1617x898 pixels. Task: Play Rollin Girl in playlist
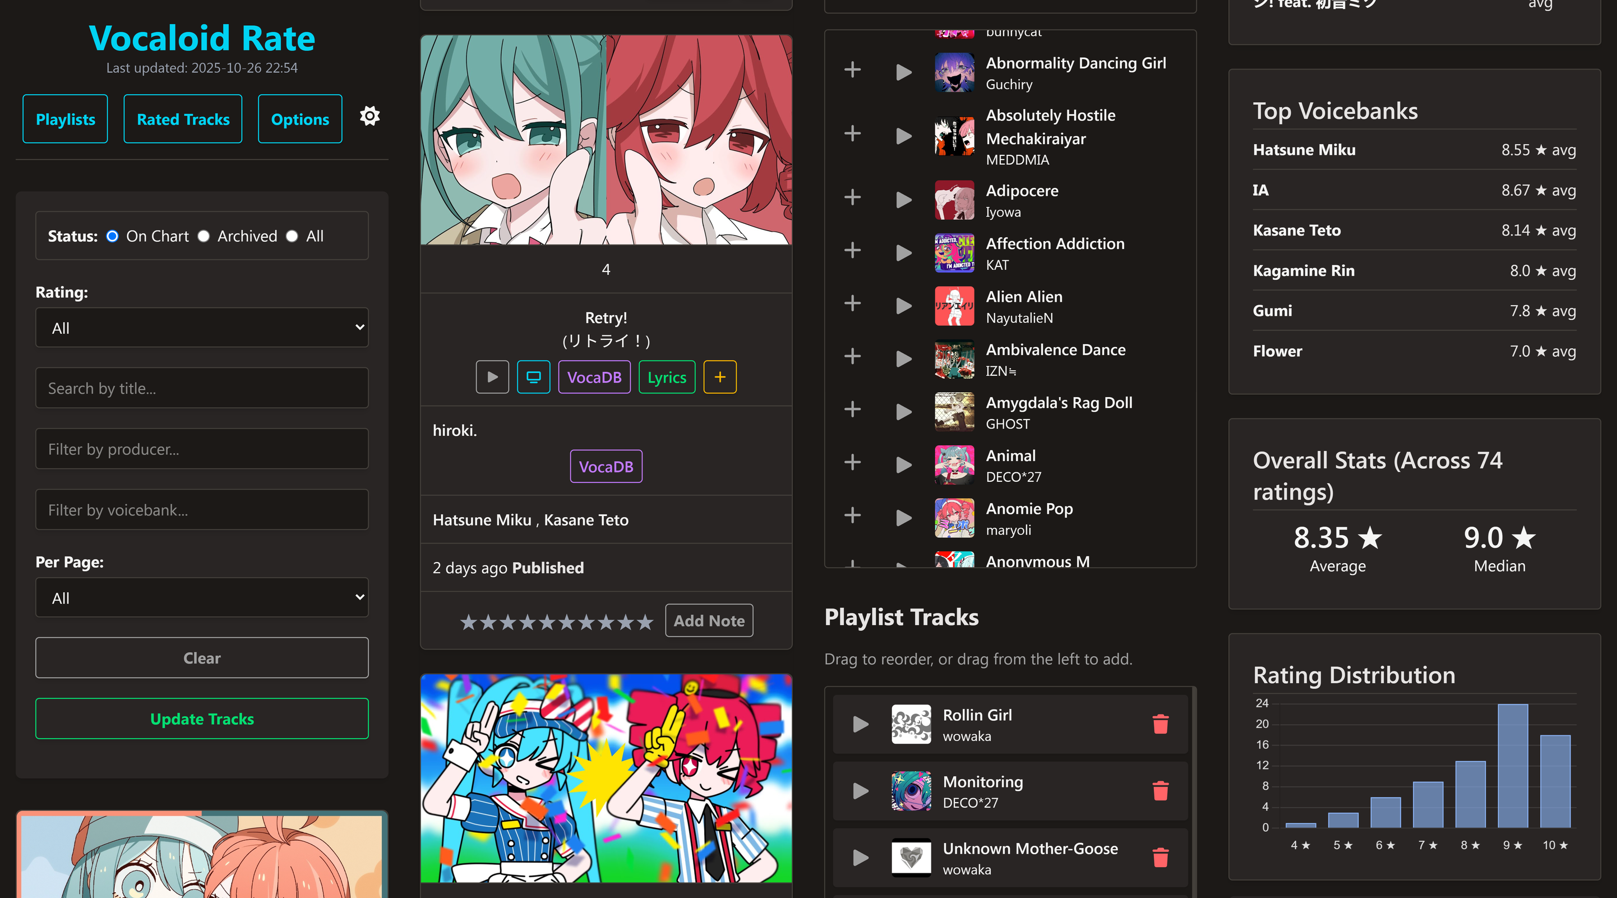[x=861, y=724]
